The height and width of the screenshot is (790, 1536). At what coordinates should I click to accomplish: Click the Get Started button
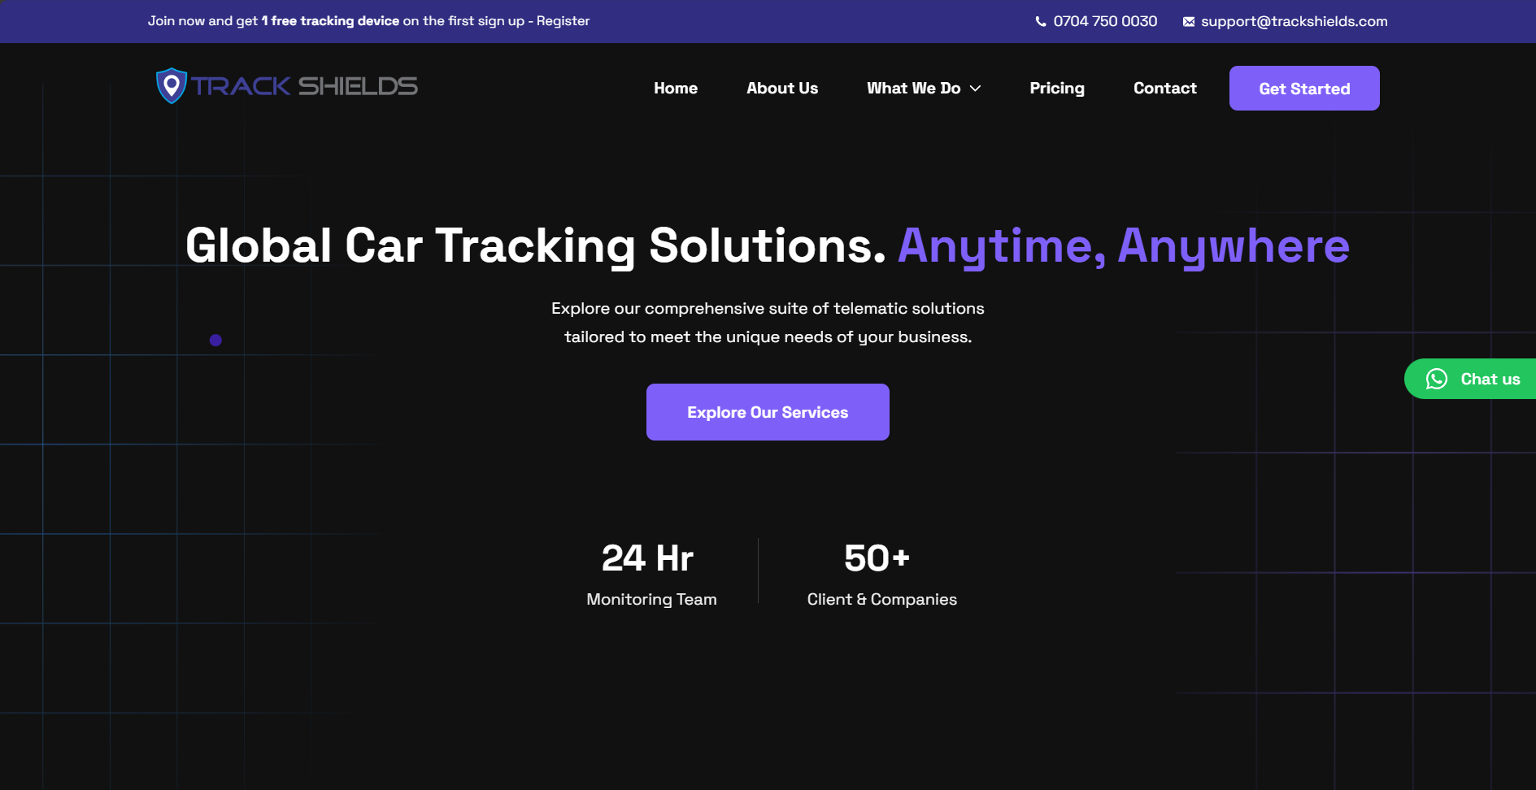tap(1303, 88)
